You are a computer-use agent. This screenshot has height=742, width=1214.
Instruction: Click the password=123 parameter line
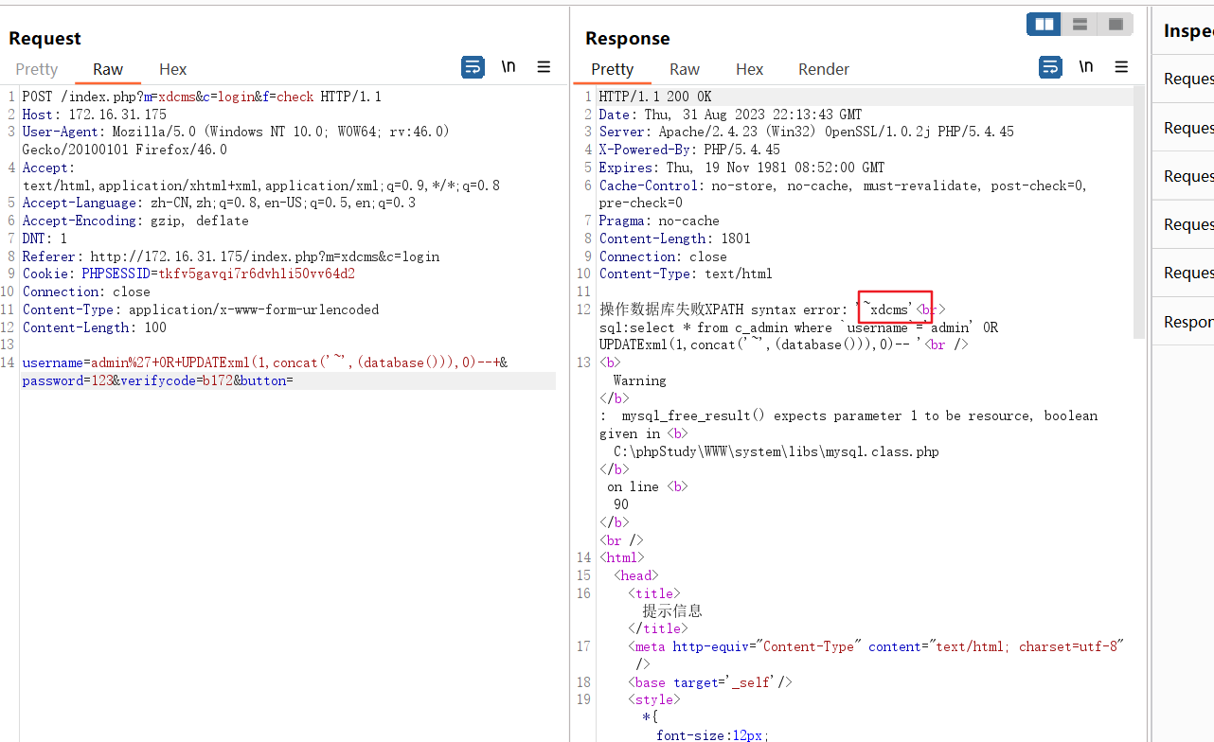pos(158,380)
